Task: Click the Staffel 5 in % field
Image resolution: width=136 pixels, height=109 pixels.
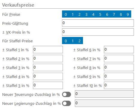Action: click(x=48, y=85)
